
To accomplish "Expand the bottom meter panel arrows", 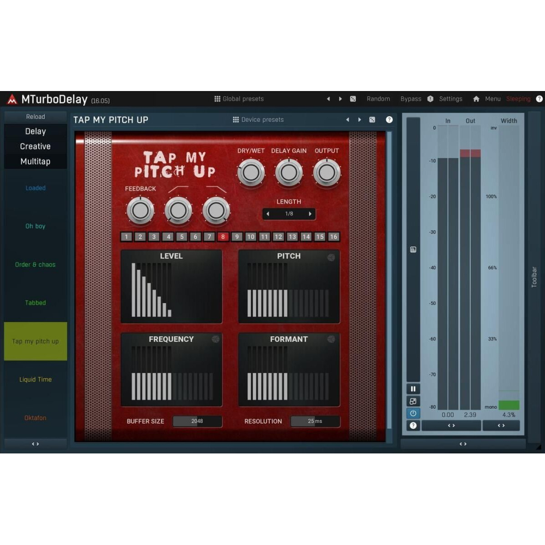I will [x=463, y=444].
